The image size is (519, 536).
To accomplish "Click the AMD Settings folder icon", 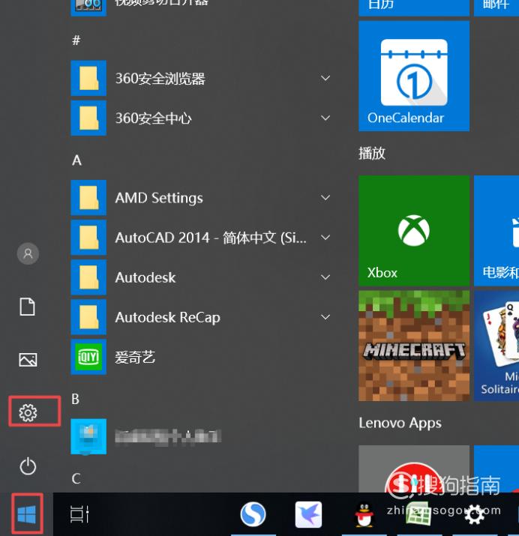I will (88, 198).
